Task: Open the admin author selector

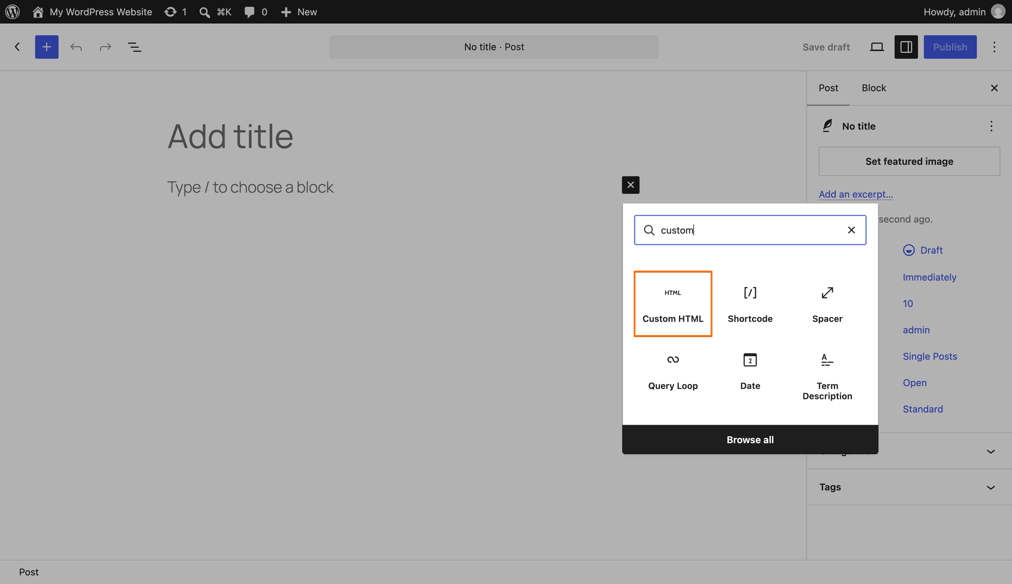Action: pyautogui.click(x=916, y=330)
